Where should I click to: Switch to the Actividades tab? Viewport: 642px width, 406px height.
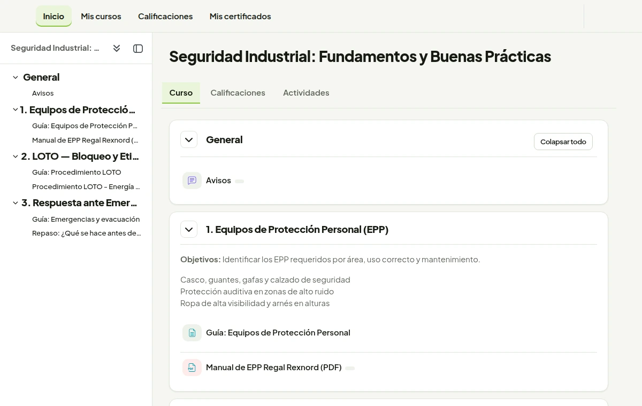coord(306,92)
